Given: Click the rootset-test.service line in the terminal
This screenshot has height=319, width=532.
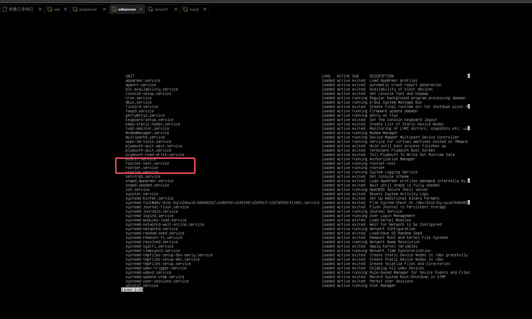Looking at the screenshot, I should (147, 163).
